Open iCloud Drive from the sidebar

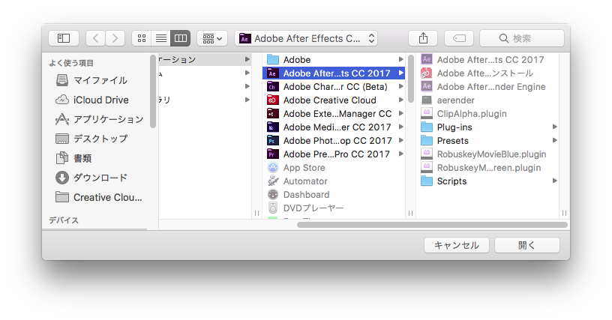[x=91, y=100]
